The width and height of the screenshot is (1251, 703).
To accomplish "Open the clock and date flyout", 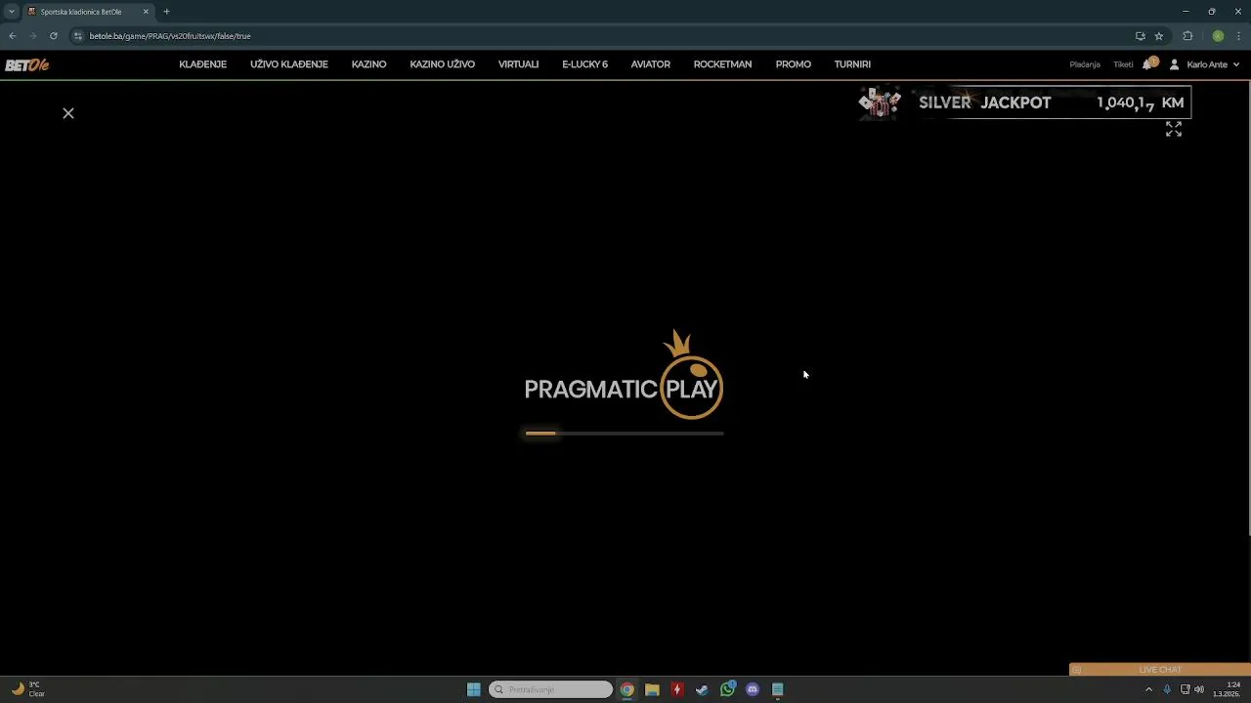I will point(1228,689).
